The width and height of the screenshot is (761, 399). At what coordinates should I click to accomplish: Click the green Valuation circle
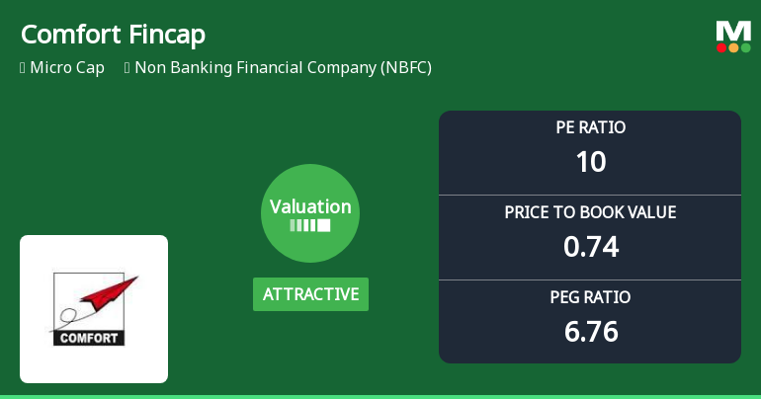coord(310,212)
